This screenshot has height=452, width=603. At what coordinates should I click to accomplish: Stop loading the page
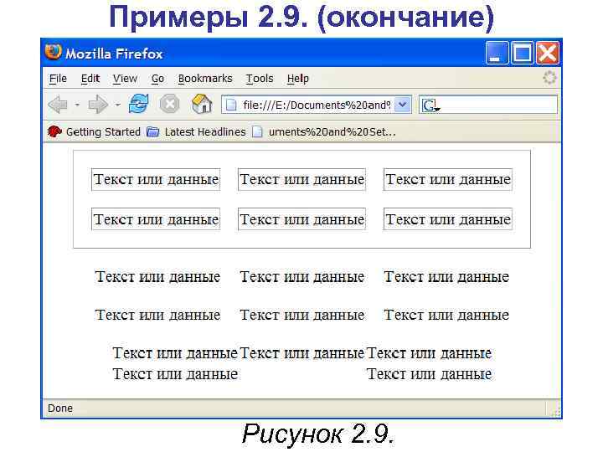(169, 104)
